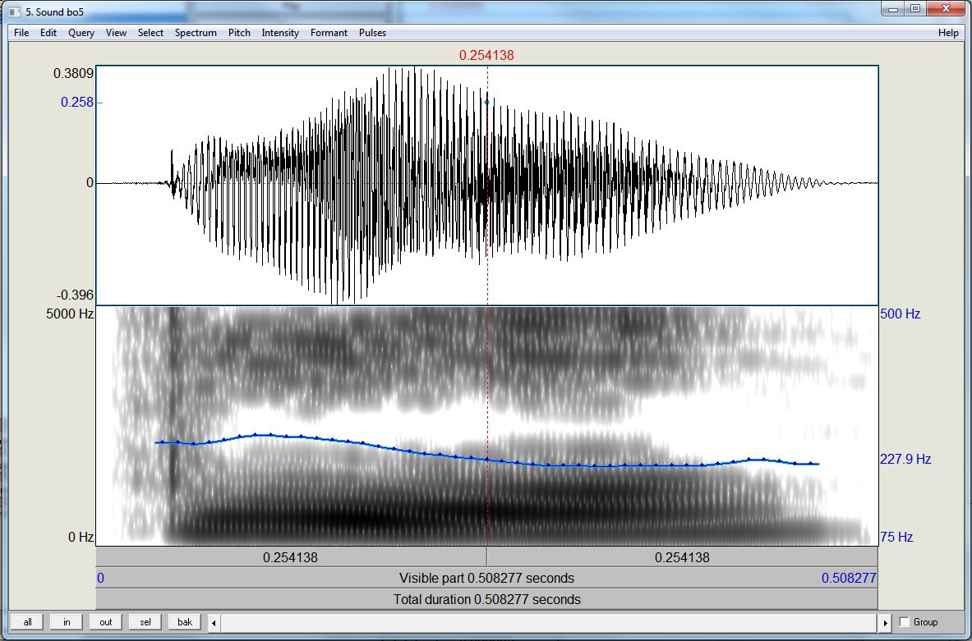Click the scrollbar right arrow

click(885, 622)
